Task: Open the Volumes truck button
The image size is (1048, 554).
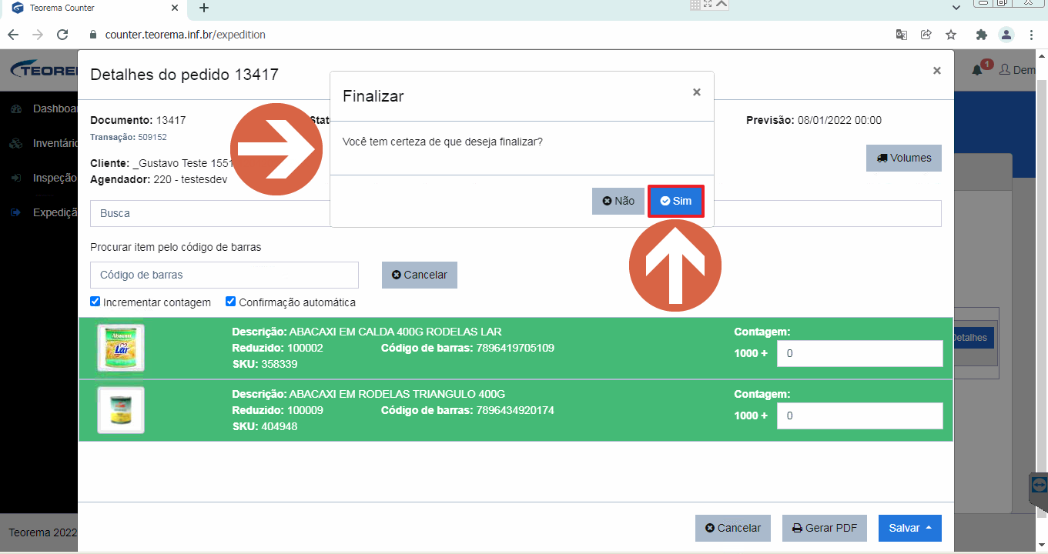Action: (904, 158)
